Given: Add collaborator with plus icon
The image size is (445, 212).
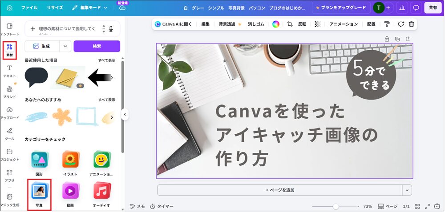Looking at the screenshot, I should click(388, 8).
